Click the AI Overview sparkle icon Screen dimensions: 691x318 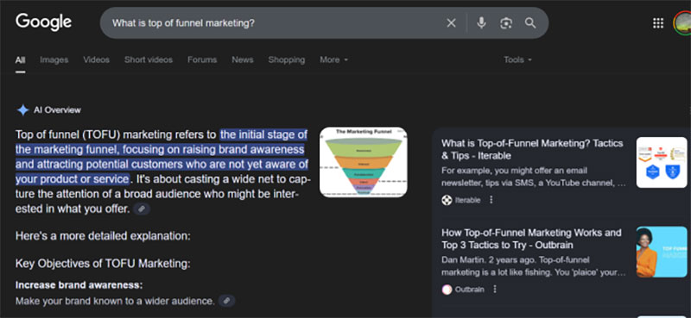22,110
